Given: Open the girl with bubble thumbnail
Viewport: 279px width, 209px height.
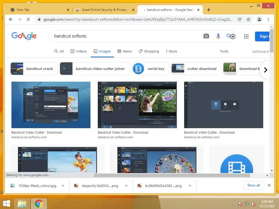Looking at the screenshot, I should (137, 105).
